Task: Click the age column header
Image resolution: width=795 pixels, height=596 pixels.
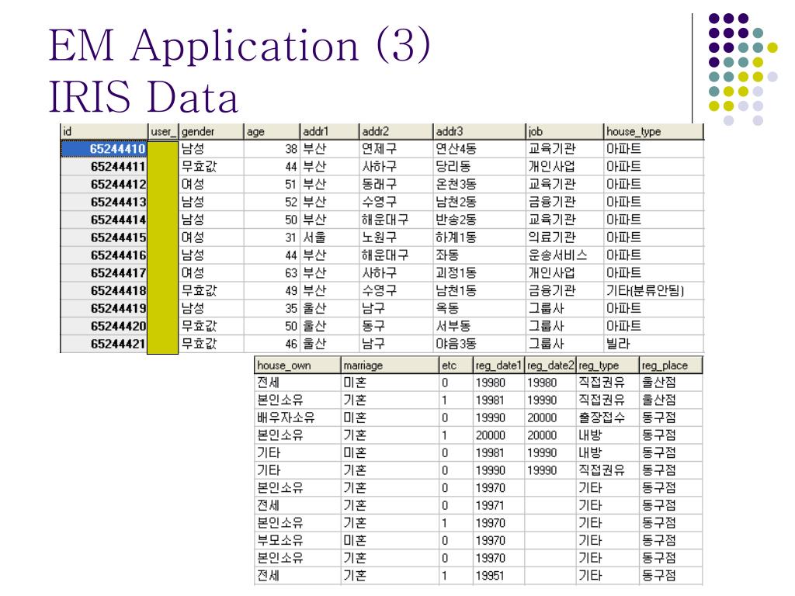Action: (x=273, y=132)
